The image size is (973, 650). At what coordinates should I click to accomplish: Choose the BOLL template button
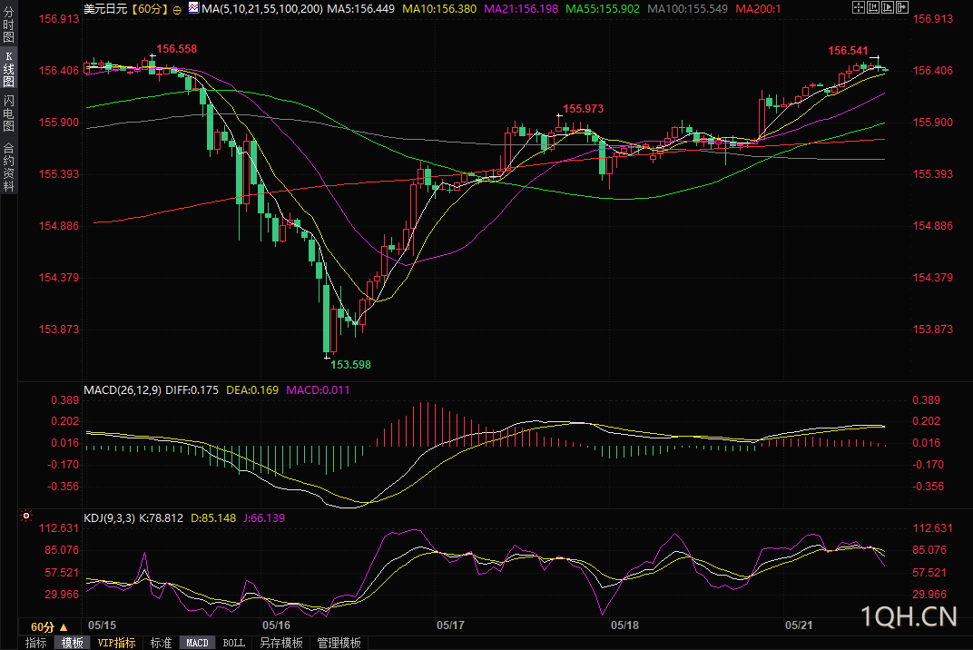[x=234, y=643]
